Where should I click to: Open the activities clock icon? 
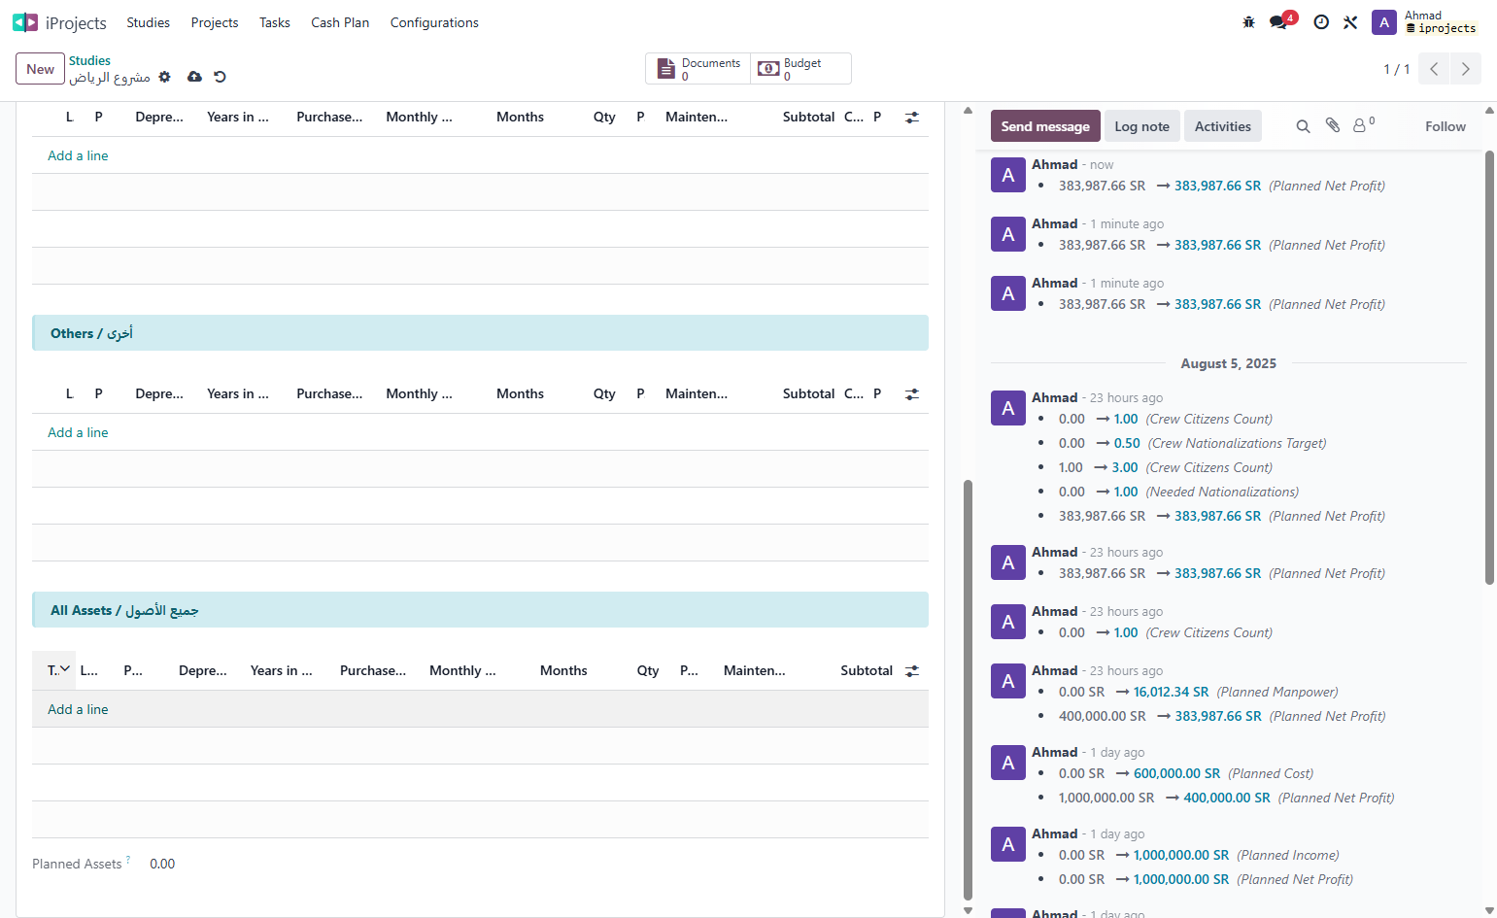pos(1321,22)
